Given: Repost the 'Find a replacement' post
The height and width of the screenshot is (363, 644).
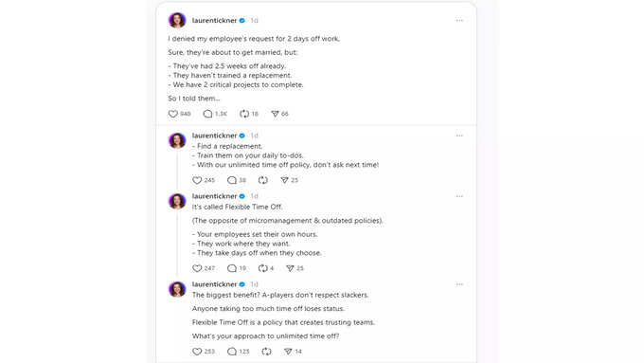Looking at the screenshot, I should click(263, 180).
